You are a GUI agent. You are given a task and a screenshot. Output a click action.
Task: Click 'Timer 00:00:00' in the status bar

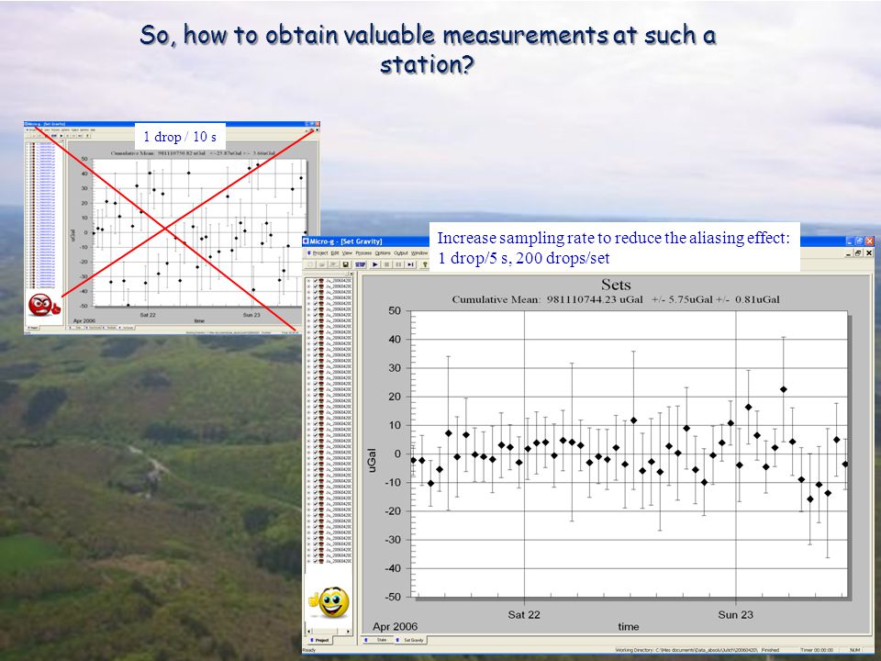(x=817, y=650)
